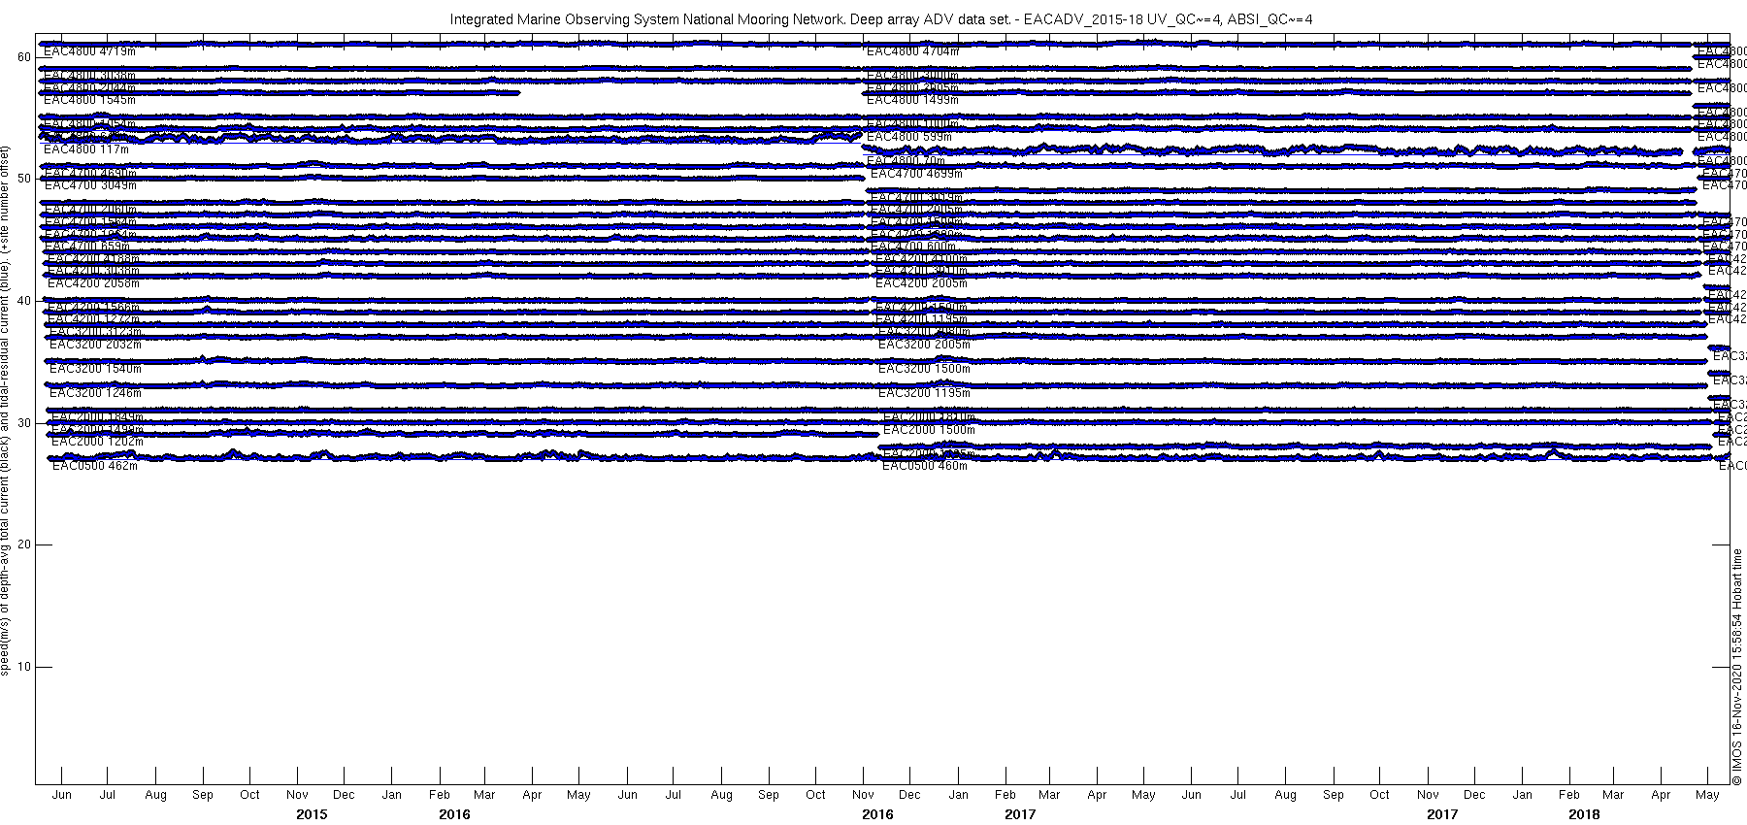The width and height of the screenshot is (1747, 825).
Task: Click the year label 2015 on the x-axis
Action: 312,814
